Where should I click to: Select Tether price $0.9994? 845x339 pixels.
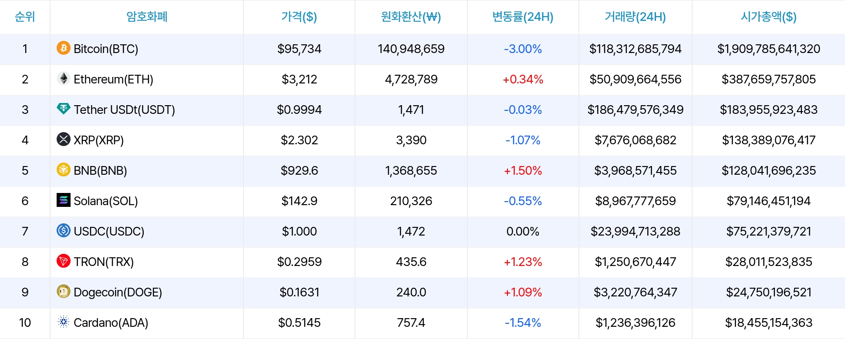pos(299,110)
